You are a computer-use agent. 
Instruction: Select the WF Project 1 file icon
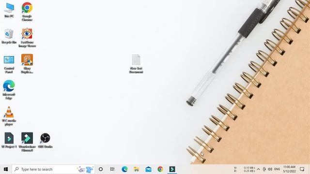pyautogui.click(x=9, y=140)
